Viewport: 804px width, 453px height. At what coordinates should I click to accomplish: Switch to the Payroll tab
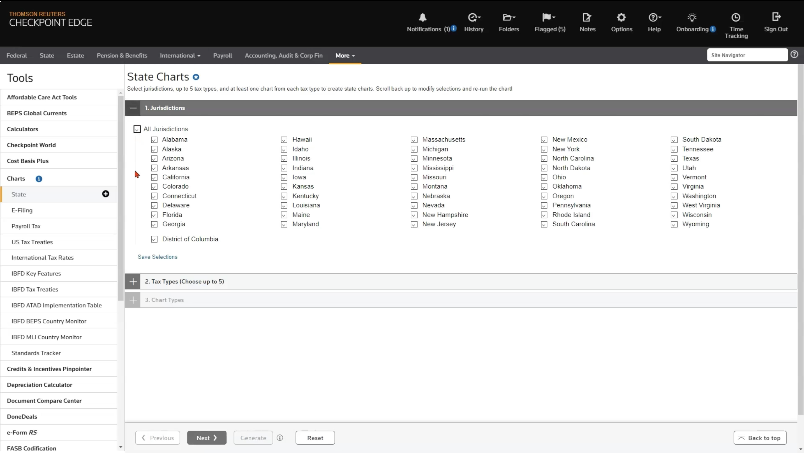(x=222, y=55)
